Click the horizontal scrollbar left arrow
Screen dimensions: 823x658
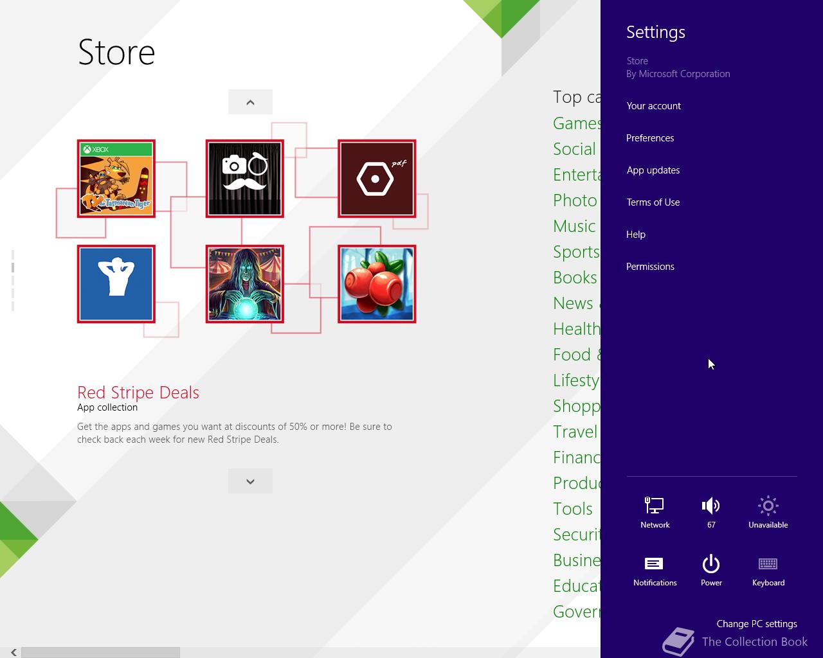[x=14, y=652]
